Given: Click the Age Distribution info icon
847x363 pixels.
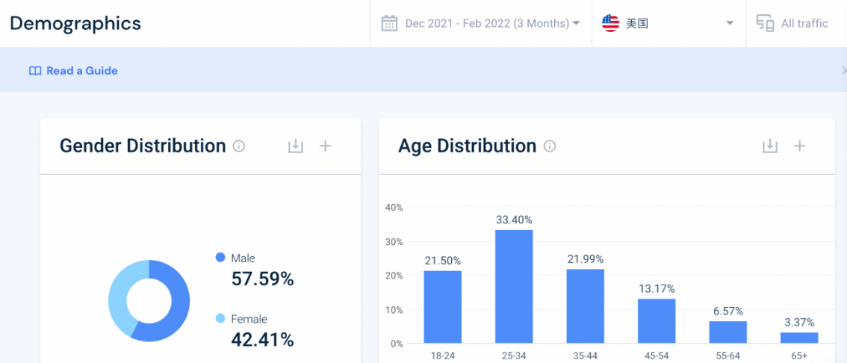Looking at the screenshot, I should [x=550, y=146].
